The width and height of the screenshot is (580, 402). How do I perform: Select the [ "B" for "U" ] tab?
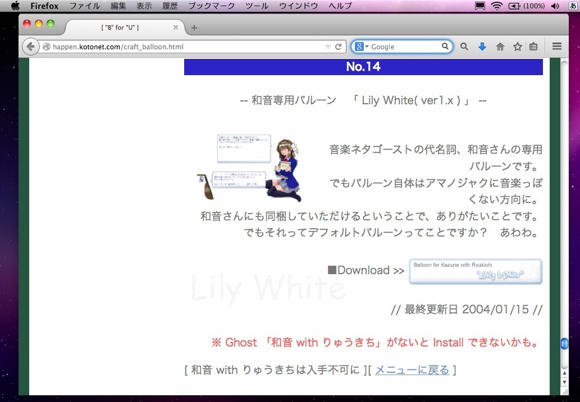click(120, 27)
